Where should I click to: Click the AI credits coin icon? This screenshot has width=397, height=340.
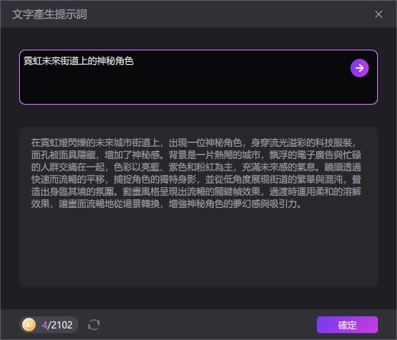29,325
